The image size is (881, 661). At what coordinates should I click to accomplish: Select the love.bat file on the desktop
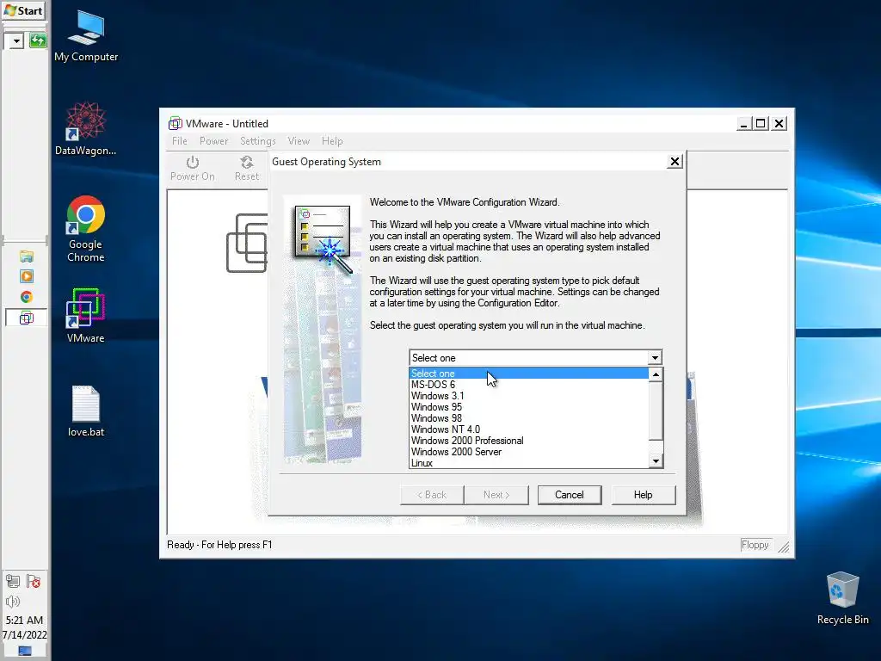86,411
